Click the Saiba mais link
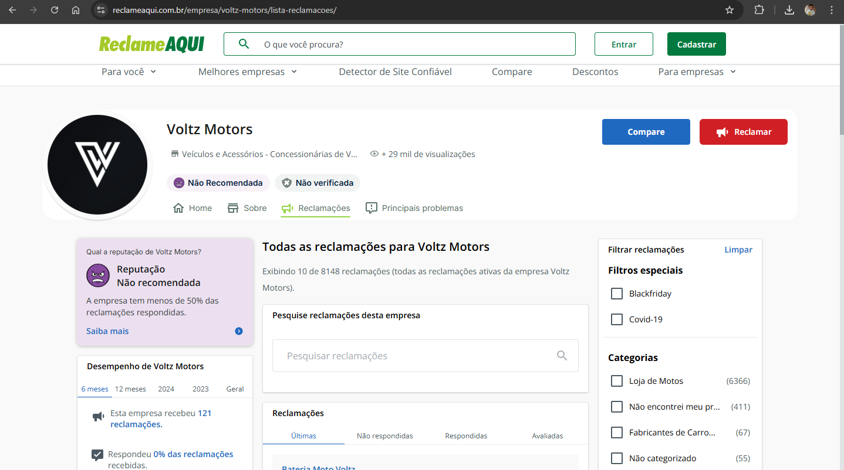Image resolution: width=844 pixels, height=470 pixels. pyautogui.click(x=107, y=331)
